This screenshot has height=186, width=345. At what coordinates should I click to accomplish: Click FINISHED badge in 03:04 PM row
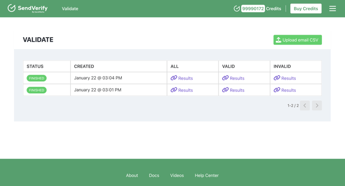click(37, 78)
